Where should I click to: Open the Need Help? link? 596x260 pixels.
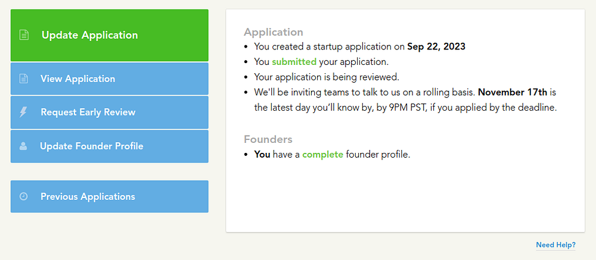tap(555, 245)
